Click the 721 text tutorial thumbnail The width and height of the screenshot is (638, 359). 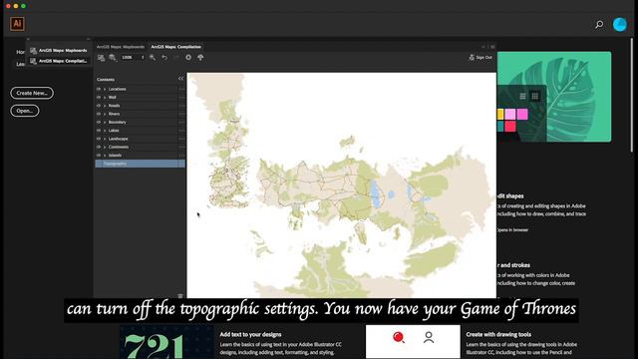point(166,342)
